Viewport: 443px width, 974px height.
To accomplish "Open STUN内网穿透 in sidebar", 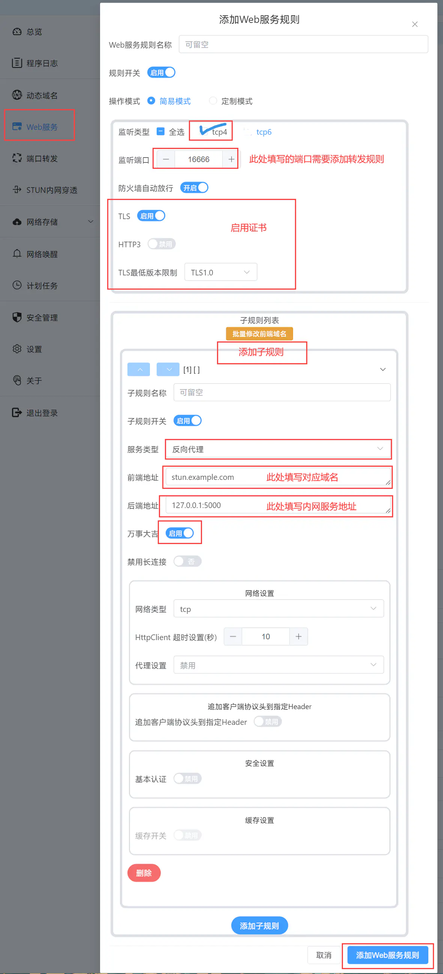I will pyautogui.click(x=51, y=190).
